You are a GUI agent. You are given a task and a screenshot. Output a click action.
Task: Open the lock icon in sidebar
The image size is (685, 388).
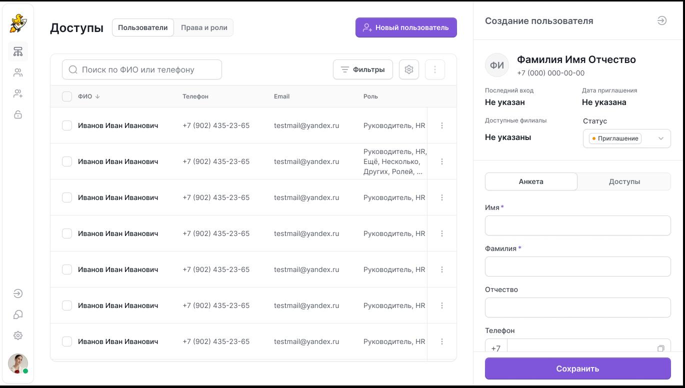18,115
